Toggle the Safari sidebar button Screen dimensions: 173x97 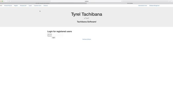click(x=9, y=1)
